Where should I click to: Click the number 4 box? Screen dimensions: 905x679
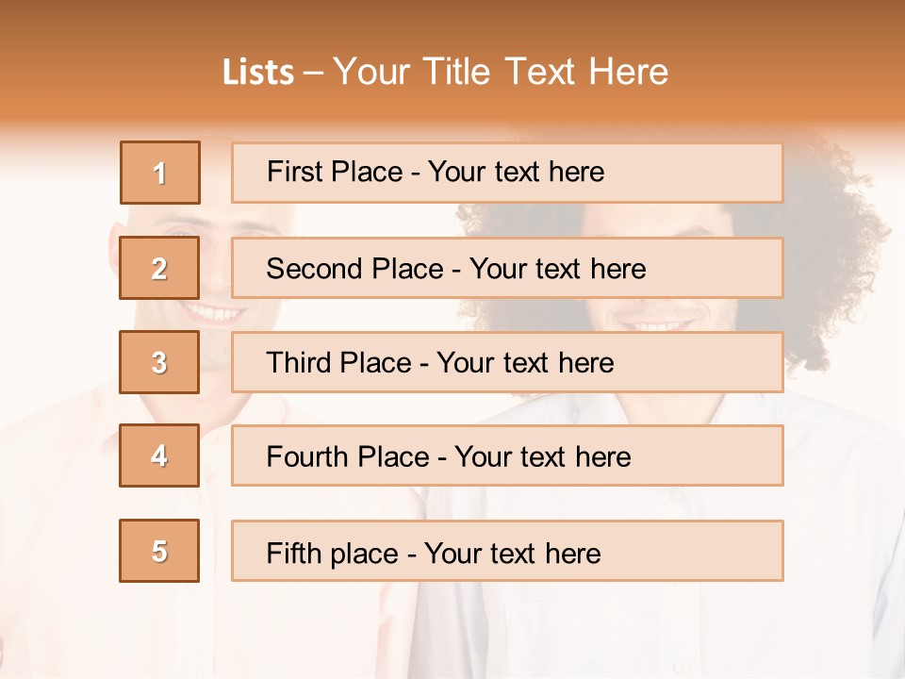pyautogui.click(x=159, y=455)
